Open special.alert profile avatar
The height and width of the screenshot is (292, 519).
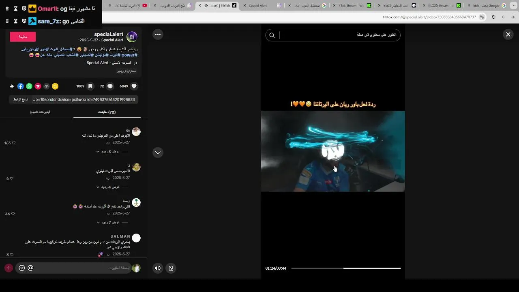point(132,37)
